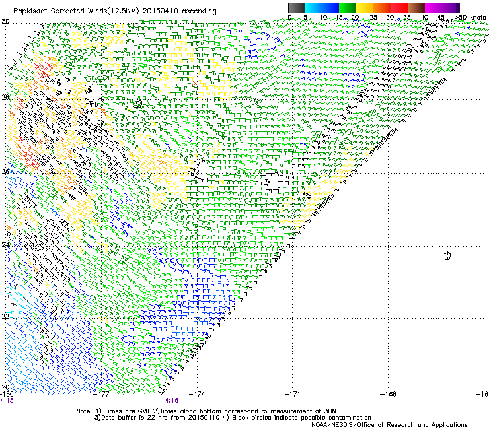Viewport: 489px width, 429px height.
Task: Click the latitude label '24'
Action: (x=5, y=245)
